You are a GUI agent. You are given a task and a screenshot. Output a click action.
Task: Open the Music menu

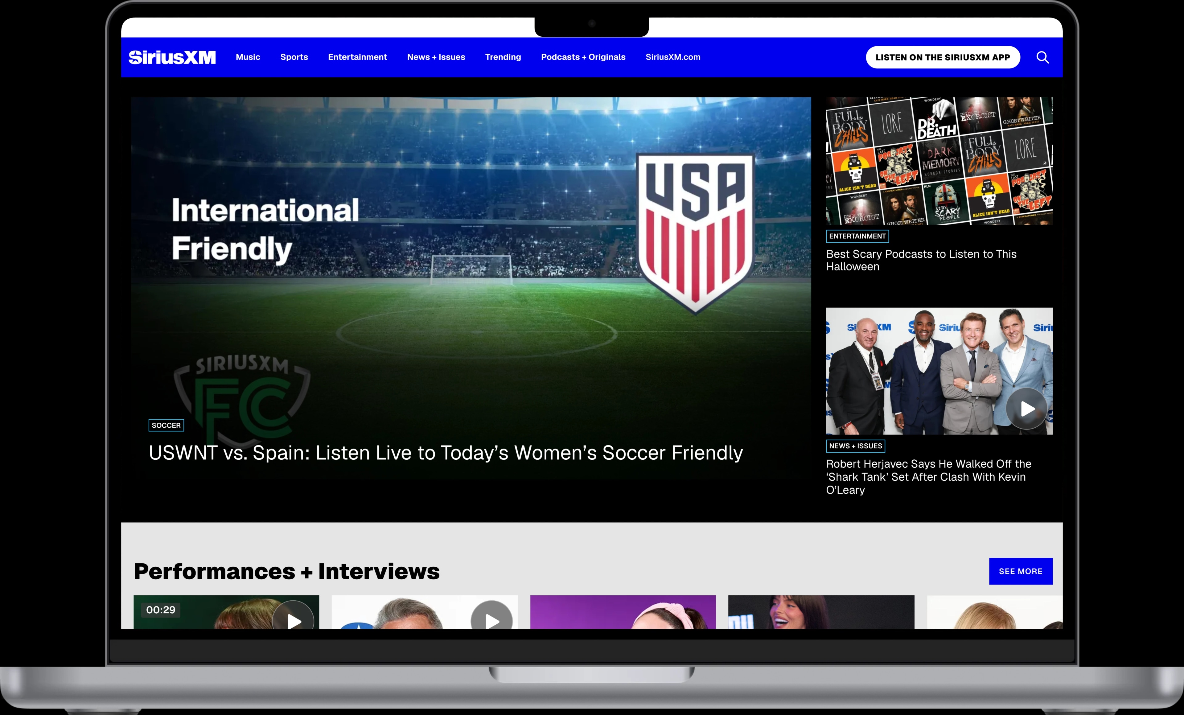[248, 57]
